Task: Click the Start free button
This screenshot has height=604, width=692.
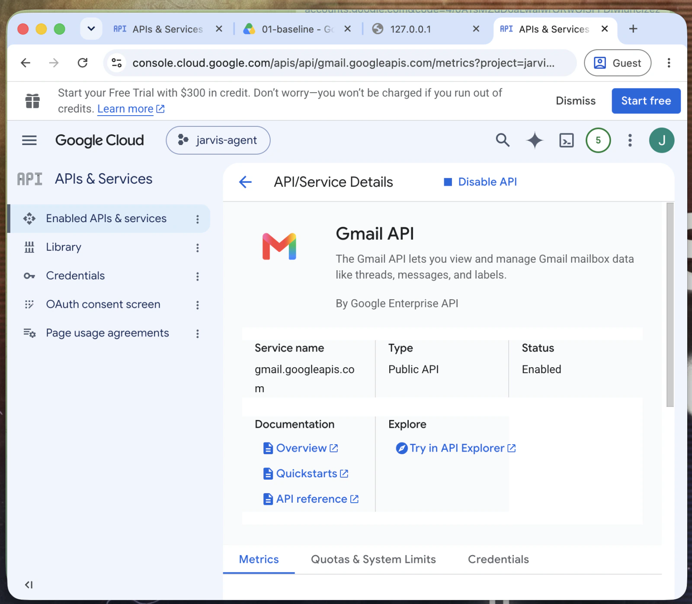Action: click(646, 101)
